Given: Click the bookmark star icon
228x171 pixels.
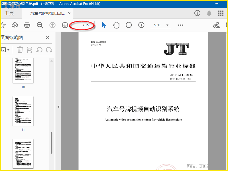Looking at the screenshot, I should (x=3, y=25).
